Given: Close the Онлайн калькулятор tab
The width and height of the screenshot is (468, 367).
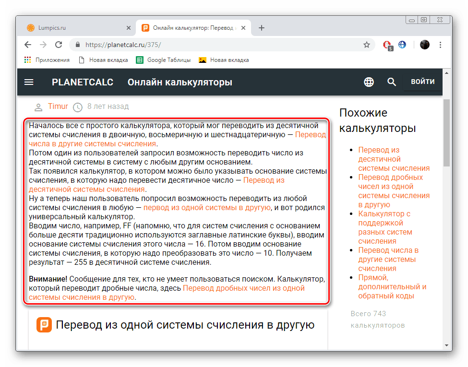Looking at the screenshot, I should [243, 28].
